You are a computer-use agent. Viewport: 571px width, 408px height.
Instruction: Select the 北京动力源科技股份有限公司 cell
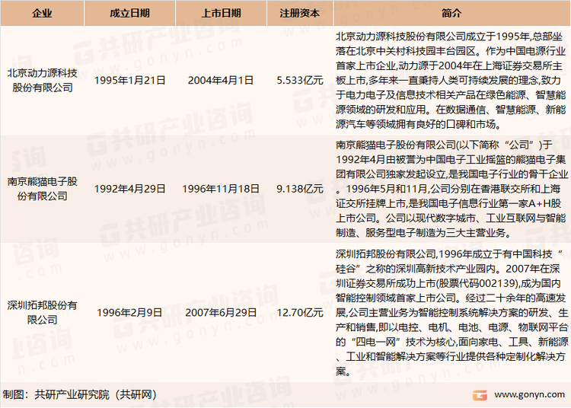[42, 81]
